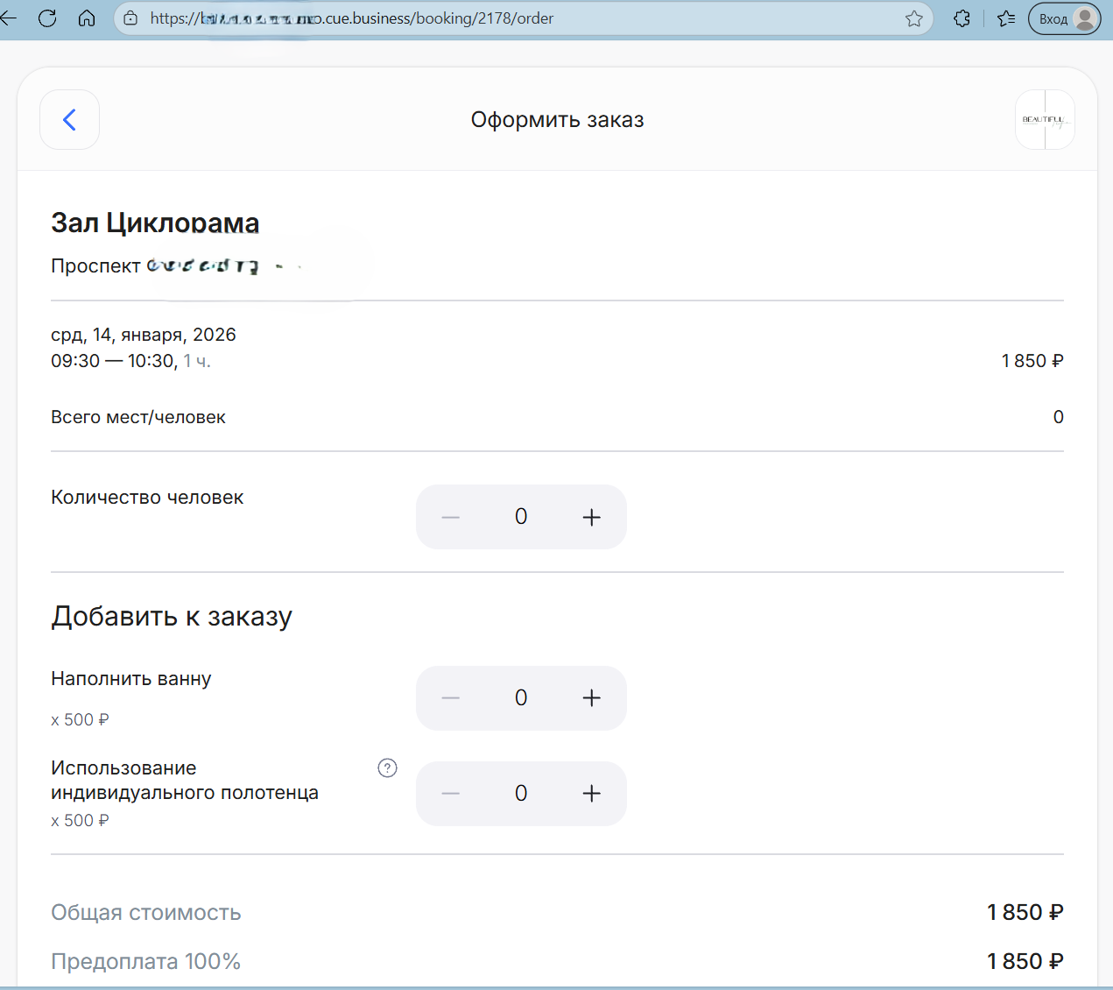The image size is (1113, 990).
Task: Decrease the Количество человек count
Action: (451, 517)
